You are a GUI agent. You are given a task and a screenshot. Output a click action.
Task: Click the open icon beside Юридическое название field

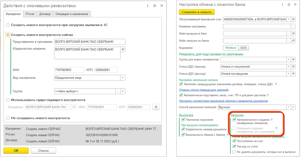tap(123, 50)
